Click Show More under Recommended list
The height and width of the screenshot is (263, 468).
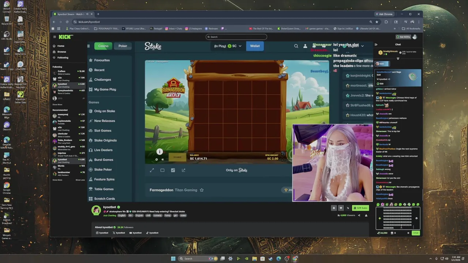point(57,180)
